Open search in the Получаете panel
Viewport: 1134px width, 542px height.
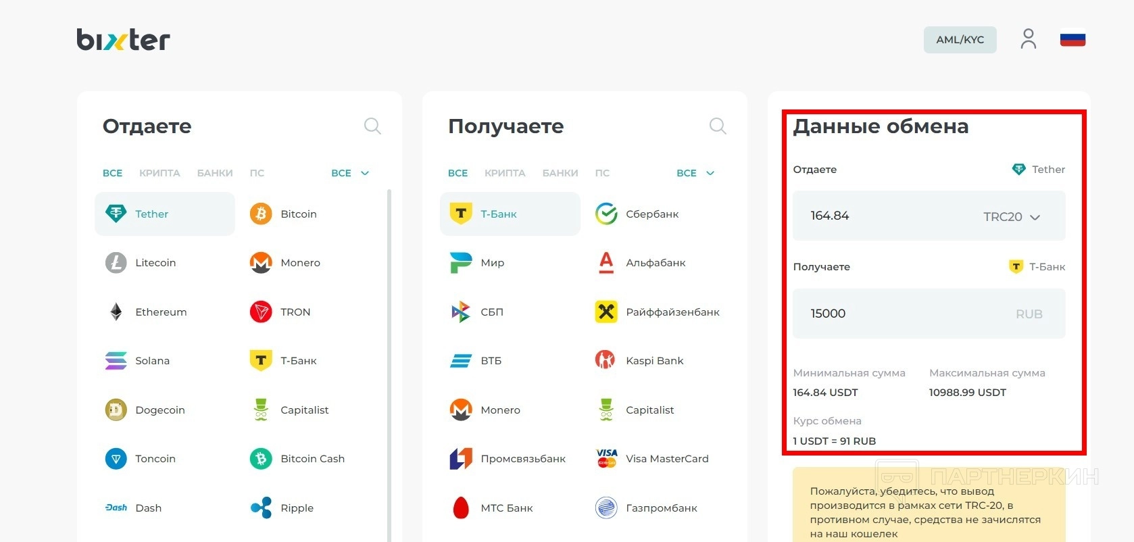[718, 126]
